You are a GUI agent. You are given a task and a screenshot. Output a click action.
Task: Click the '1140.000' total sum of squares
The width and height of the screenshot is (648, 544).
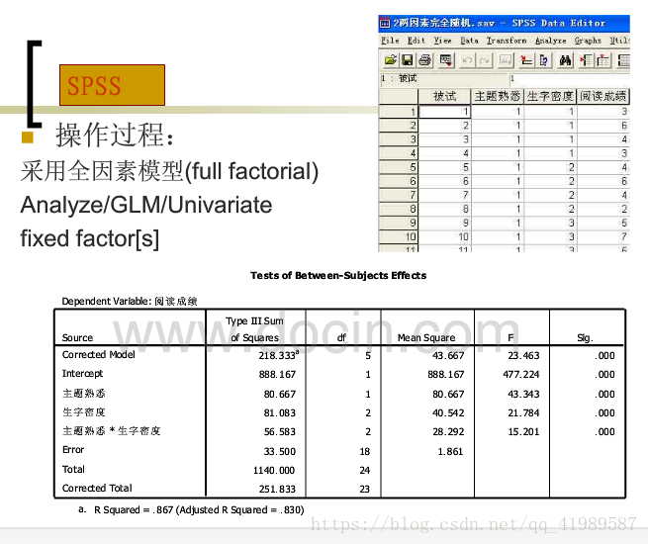pos(274,471)
